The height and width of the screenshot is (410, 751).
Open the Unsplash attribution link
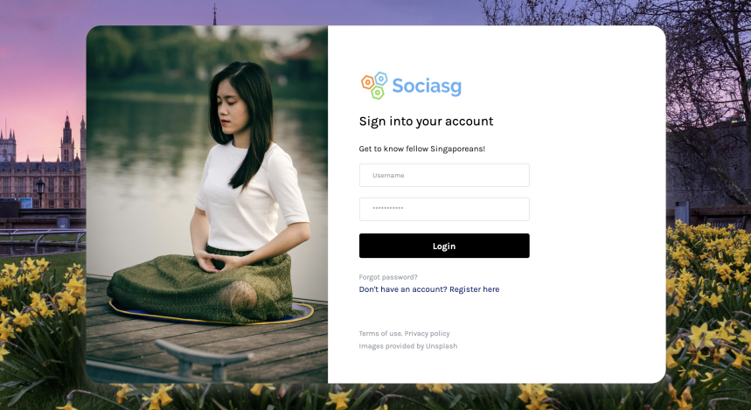click(x=442, y=346)
